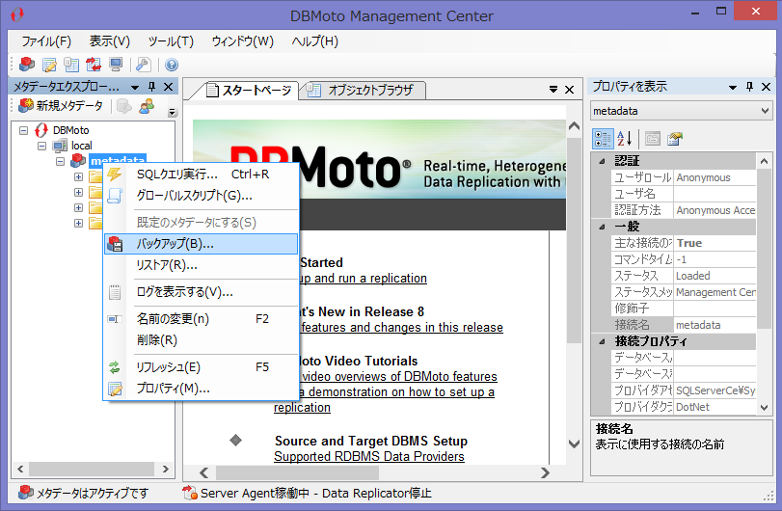Screen dimensions: 782x511
Task: Click the start page vertical scrollbar down arrow
Action: pos(574,444)
